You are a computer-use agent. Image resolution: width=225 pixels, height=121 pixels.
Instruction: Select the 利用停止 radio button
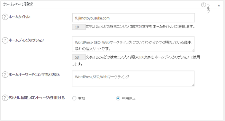pos(118,98)
